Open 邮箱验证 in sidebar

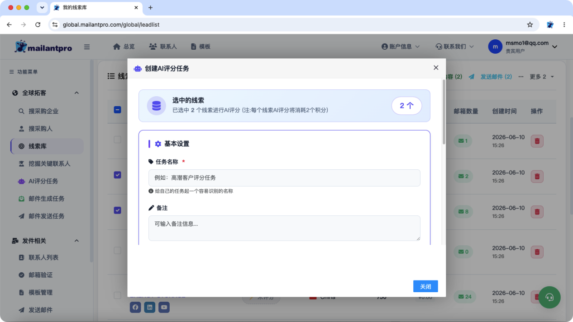pos(41,275)
